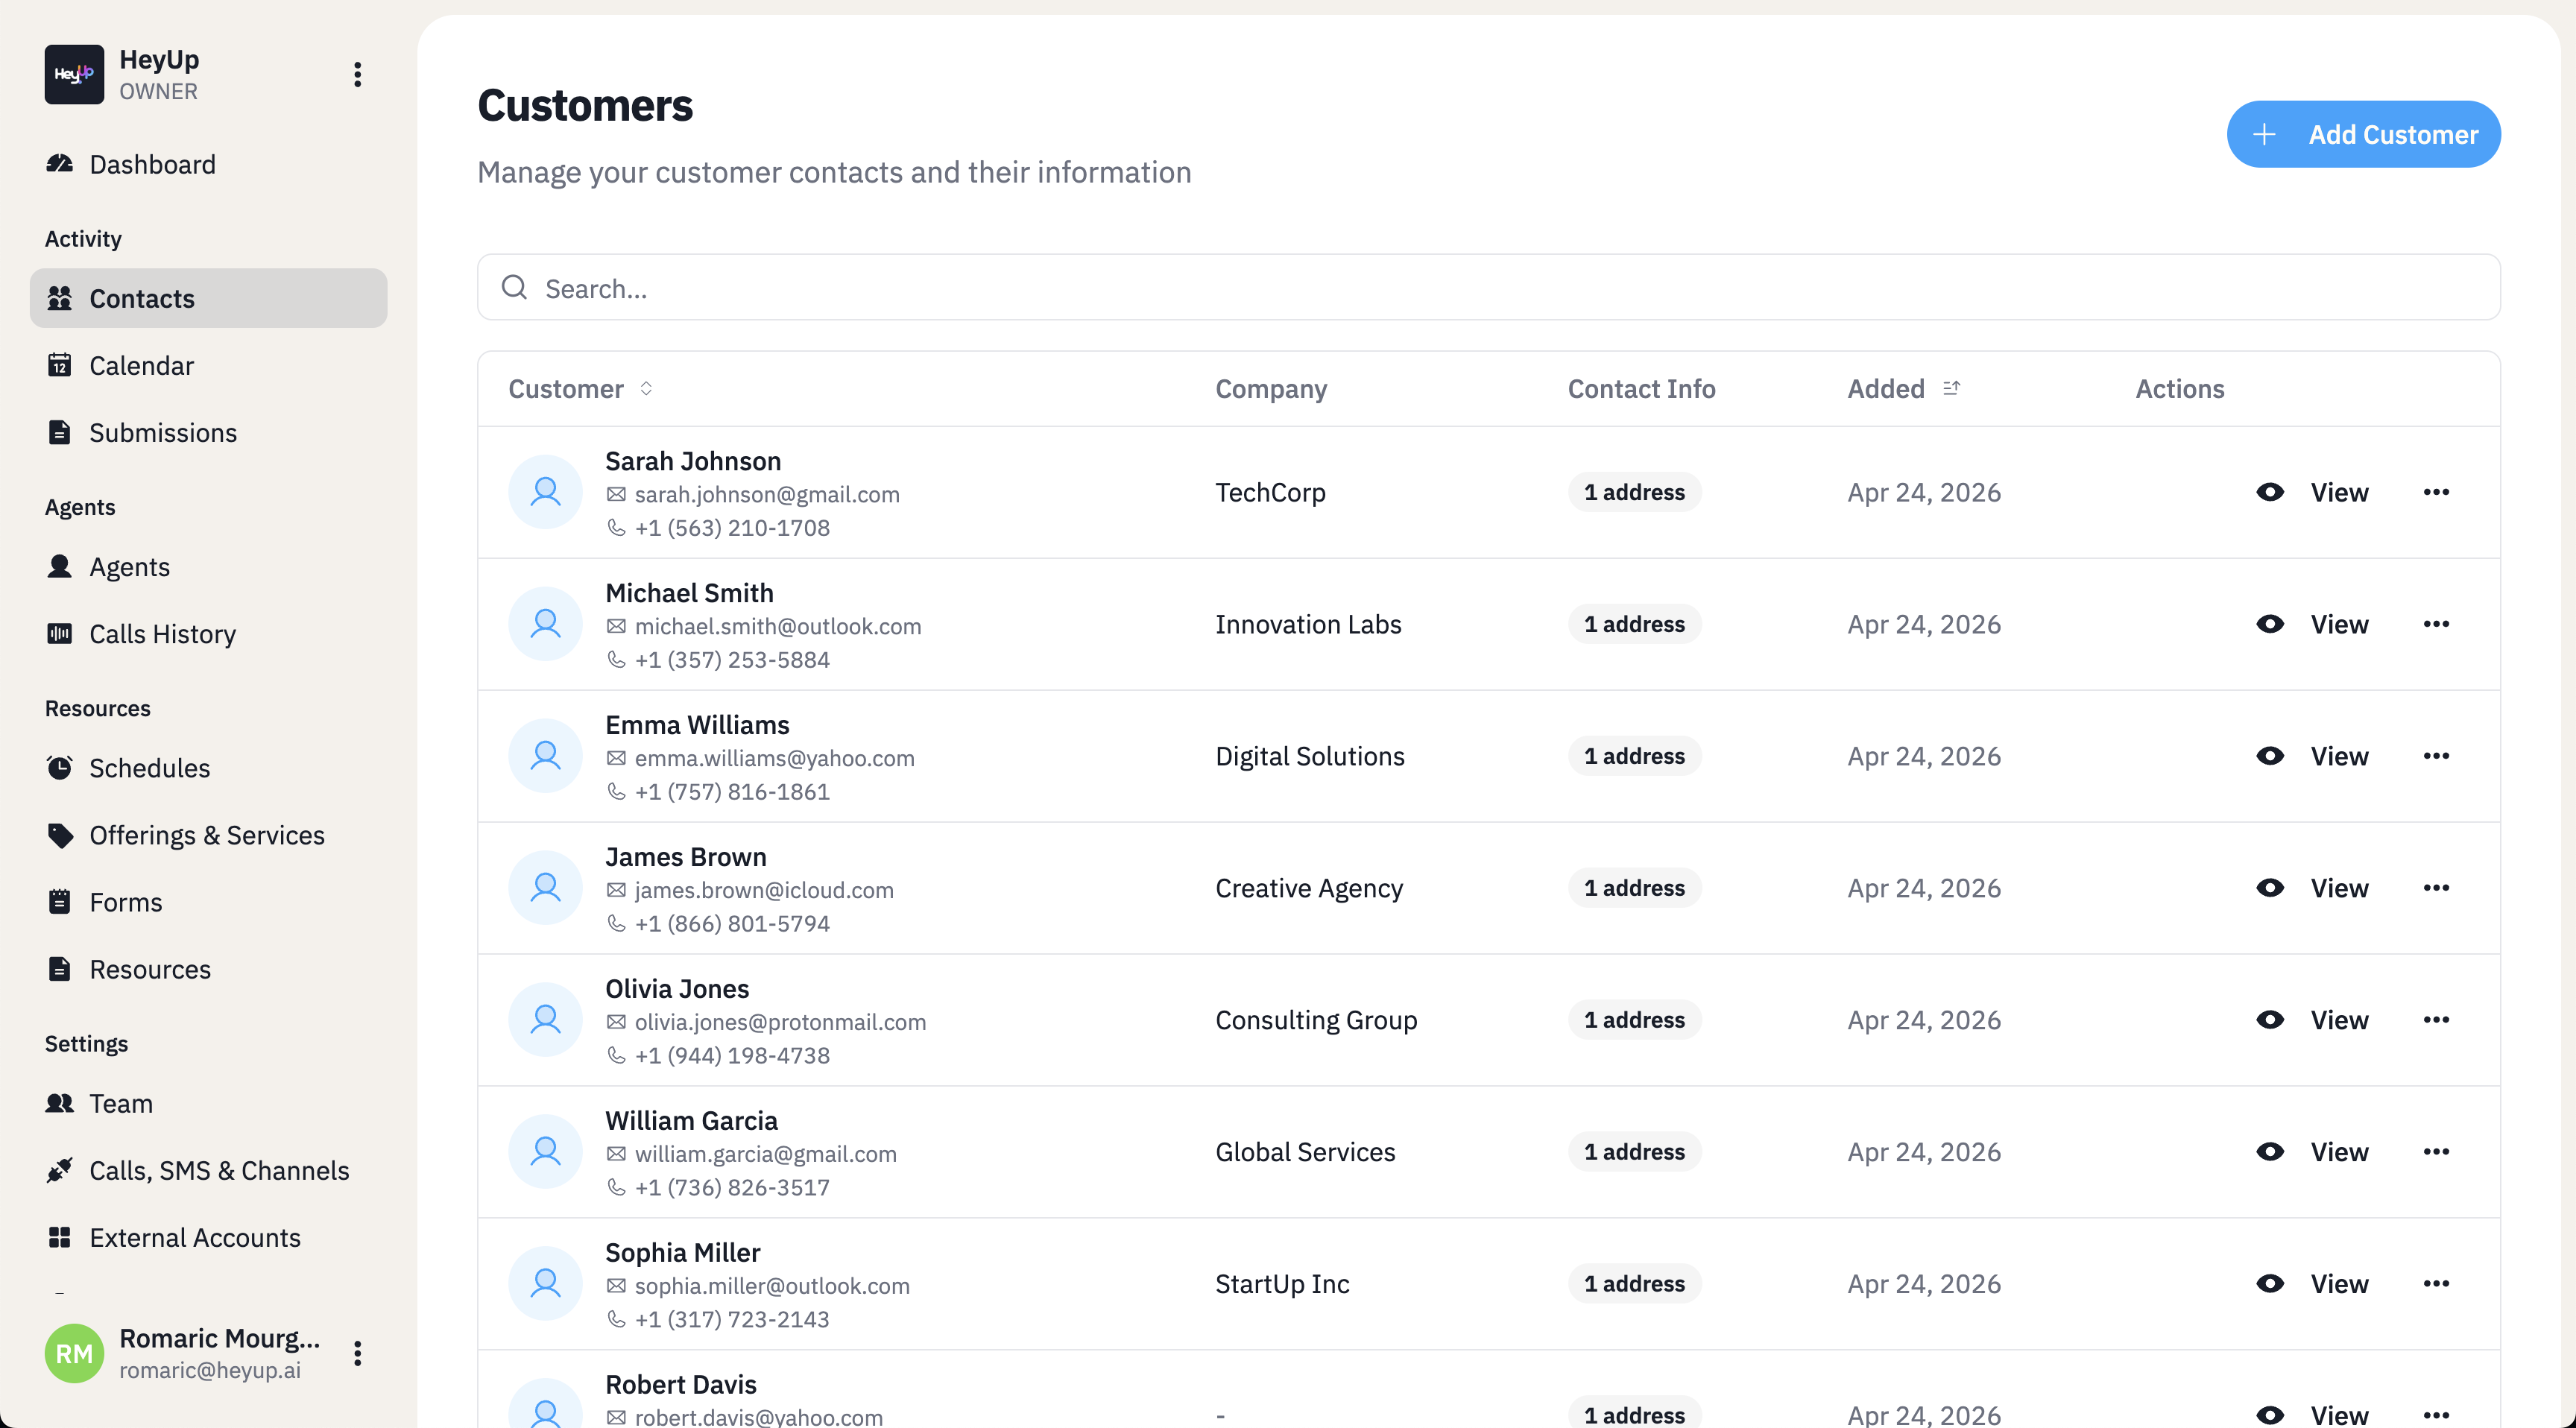The width and height of the screenshot is (2576, 1428).
Task: Toggle visibility eye for Sophia Miller
Action: click(x=2271, y=1283)
